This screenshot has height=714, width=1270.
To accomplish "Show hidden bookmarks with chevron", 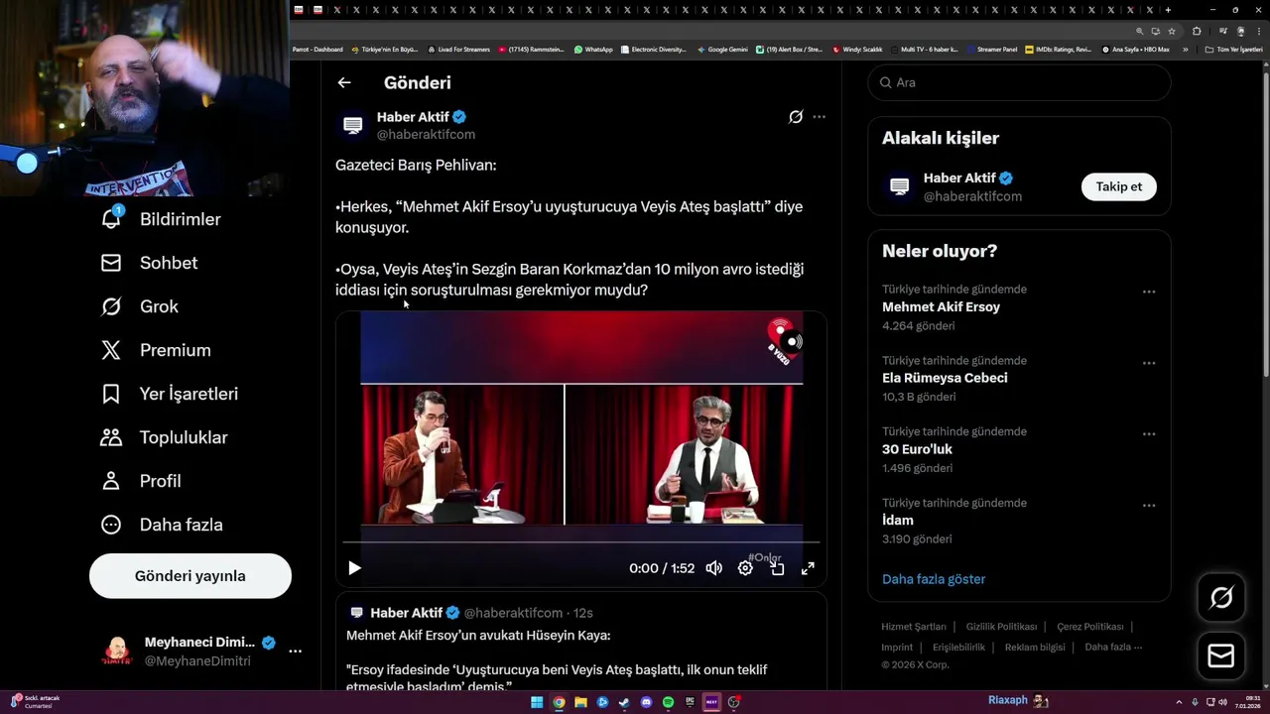I will click(1185, 50).
